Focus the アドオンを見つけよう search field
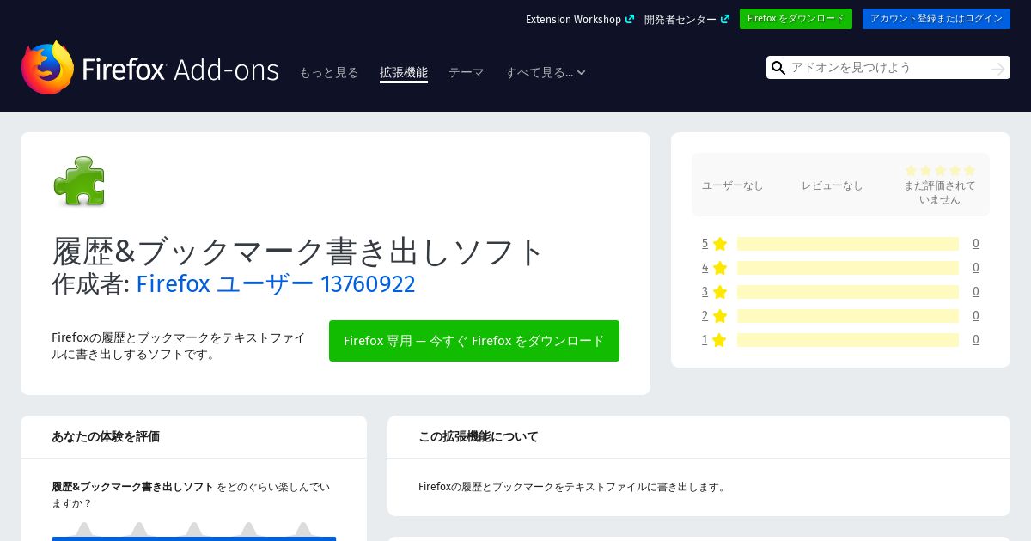Viewport: 1031px width, 541px height. (888, 68)
